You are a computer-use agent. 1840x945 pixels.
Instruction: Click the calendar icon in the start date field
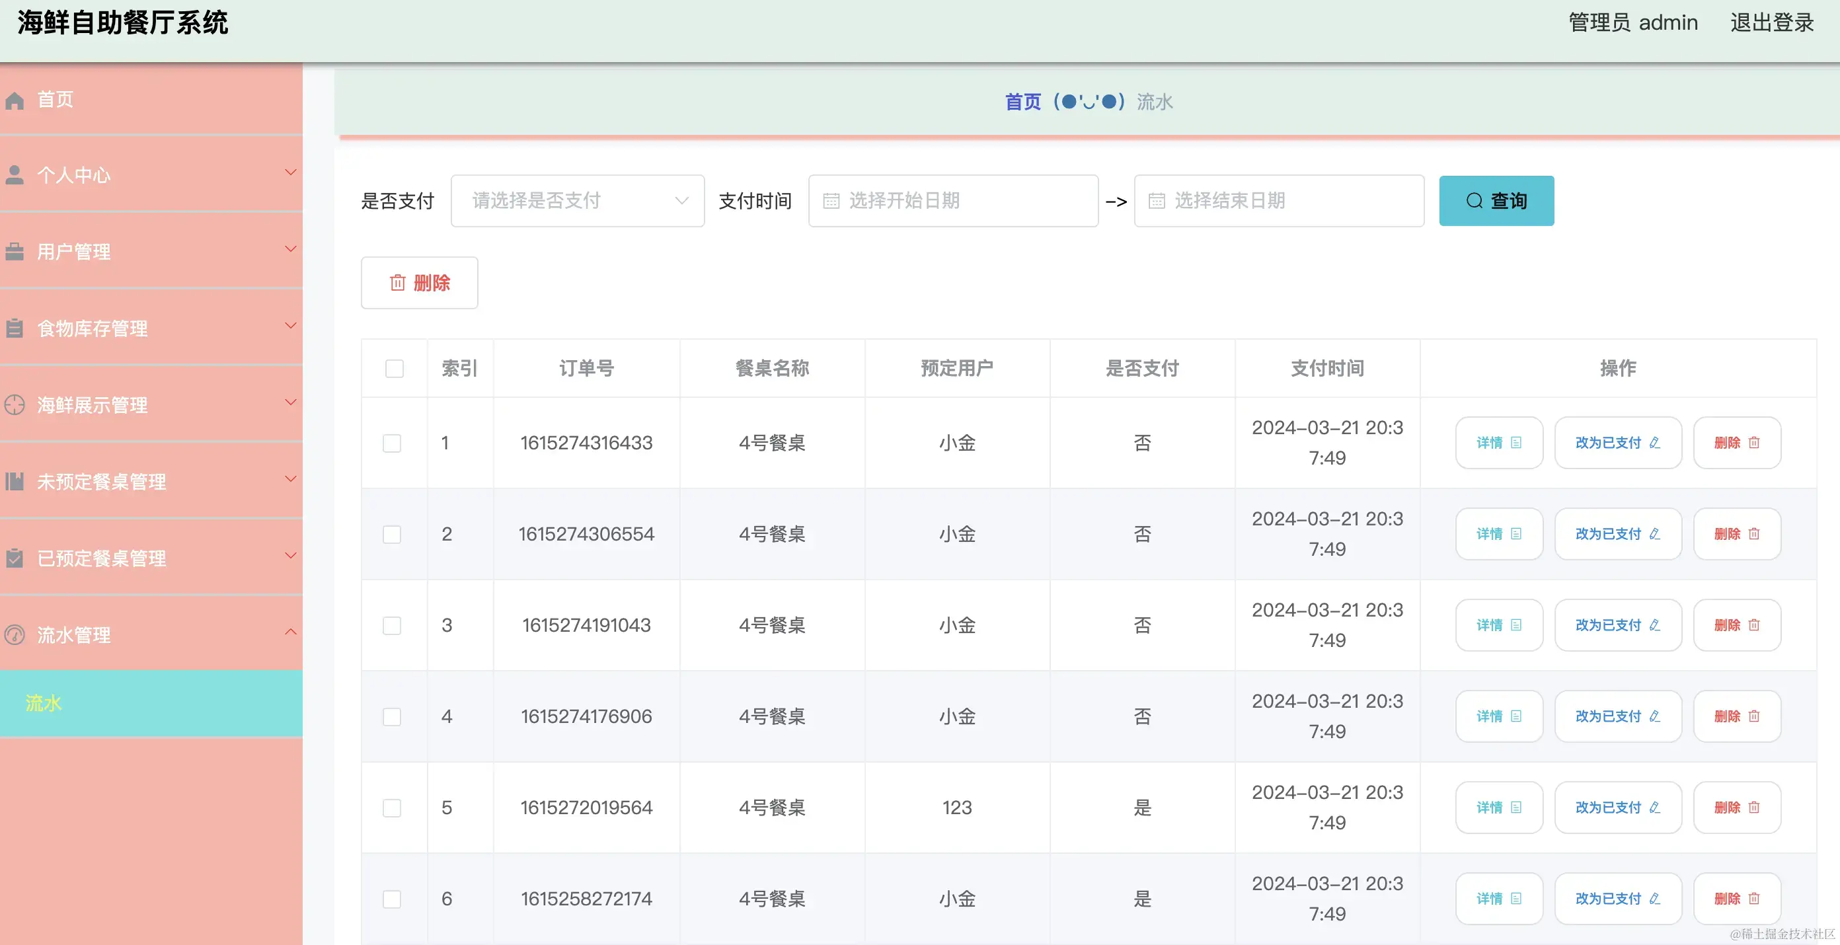[x=831, y=202]
